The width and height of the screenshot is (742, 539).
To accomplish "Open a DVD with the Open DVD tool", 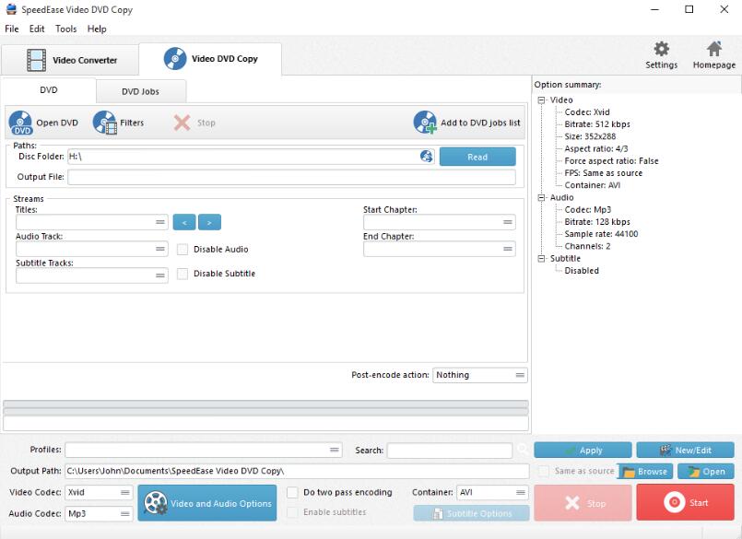I will click(45, 121).
